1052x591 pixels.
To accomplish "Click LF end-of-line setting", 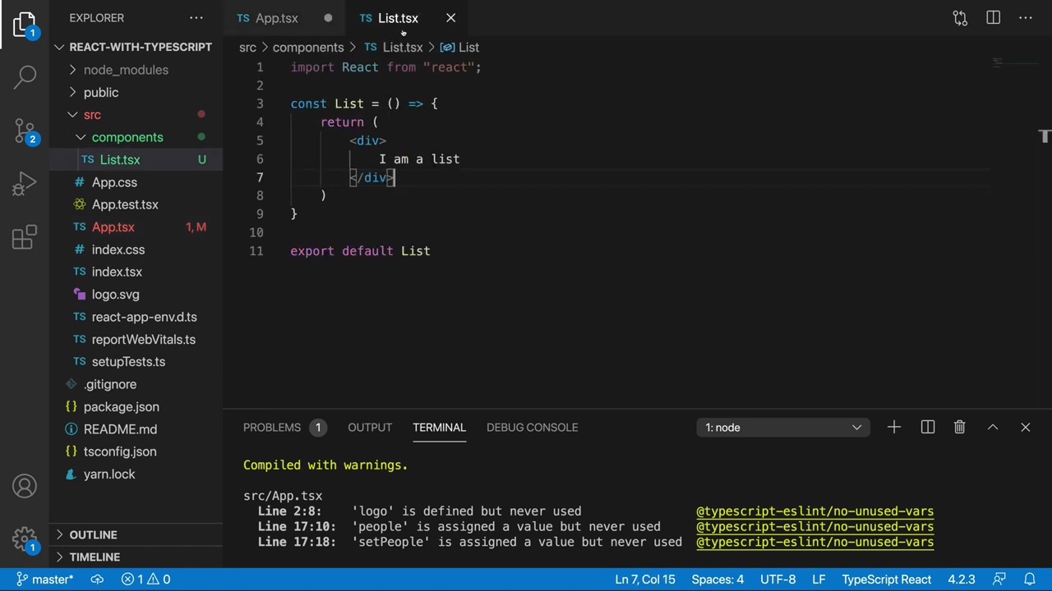I will [819, 579].
